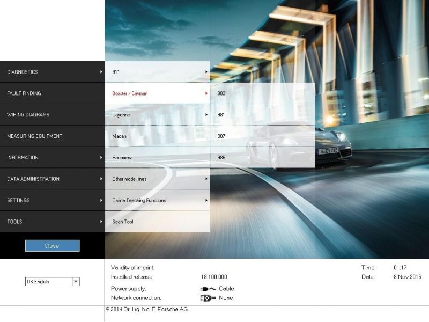Select Scan Tool entry

[x=157, y=221]
